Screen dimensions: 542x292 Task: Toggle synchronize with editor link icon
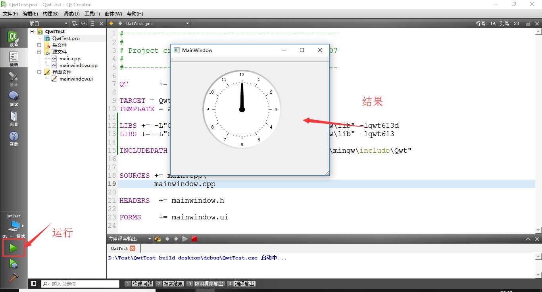[83, 23]
